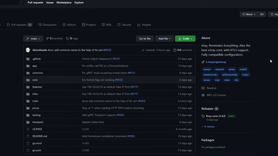This screenshot has width=278, height=156.
Task: Click AkinoKaede's avatar image
Action: click(x=28, y=50)
